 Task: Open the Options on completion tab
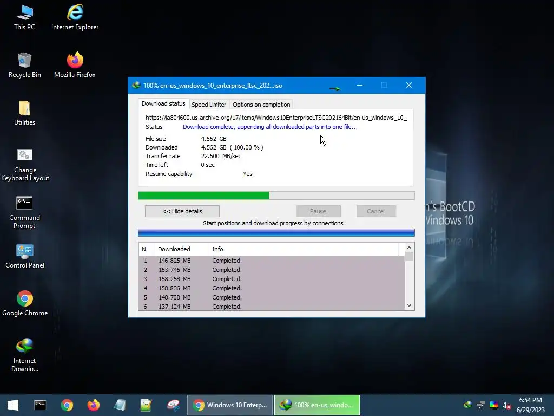point(261,105)
